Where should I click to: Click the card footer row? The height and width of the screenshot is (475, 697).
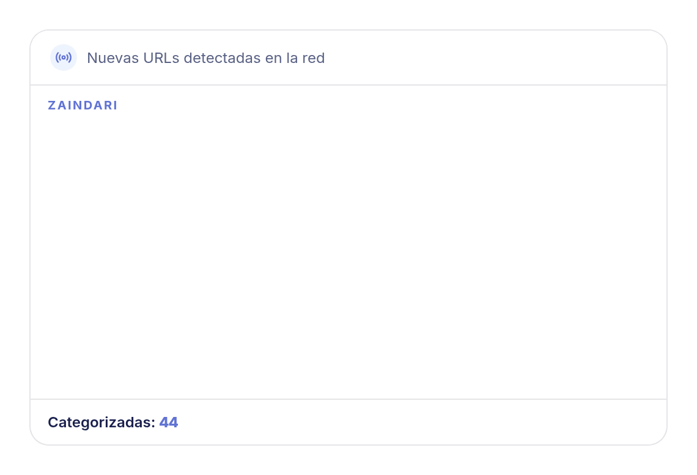pyautogui.click(x=348, y=422)
